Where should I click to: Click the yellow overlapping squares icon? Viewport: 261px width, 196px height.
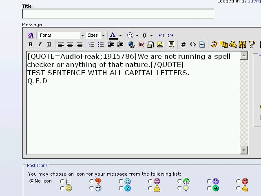pos(223,45)
